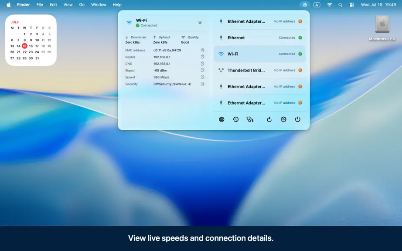Screen dimensions: 402x251
Task: Open the Window menu
Action: point(99,5)
